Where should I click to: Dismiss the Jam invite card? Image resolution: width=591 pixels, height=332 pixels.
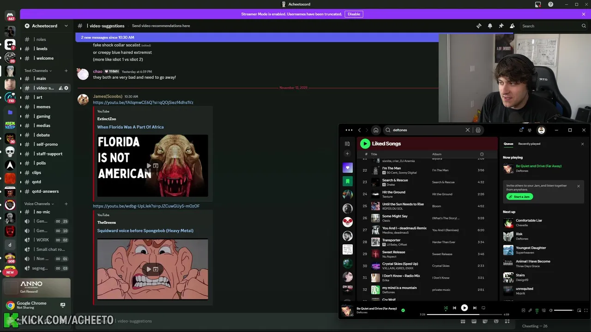pos(578,186)
